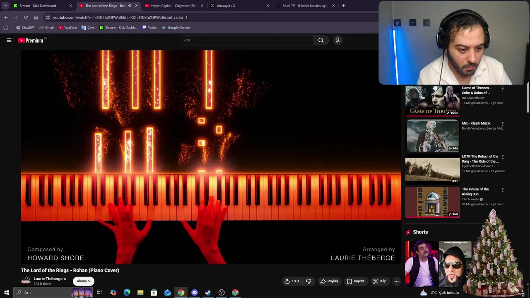The height and width of the screenshot is (298, 530).
Task: Open options for Mix - Klasik Müzik
Action: pos(503,124)
